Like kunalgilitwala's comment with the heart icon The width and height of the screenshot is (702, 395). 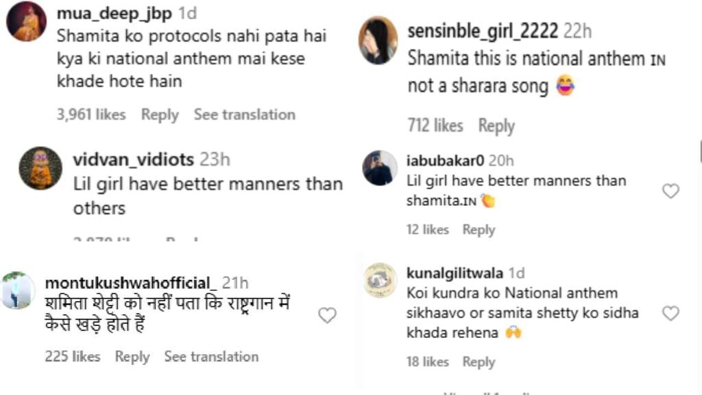[x=670, y=313]
